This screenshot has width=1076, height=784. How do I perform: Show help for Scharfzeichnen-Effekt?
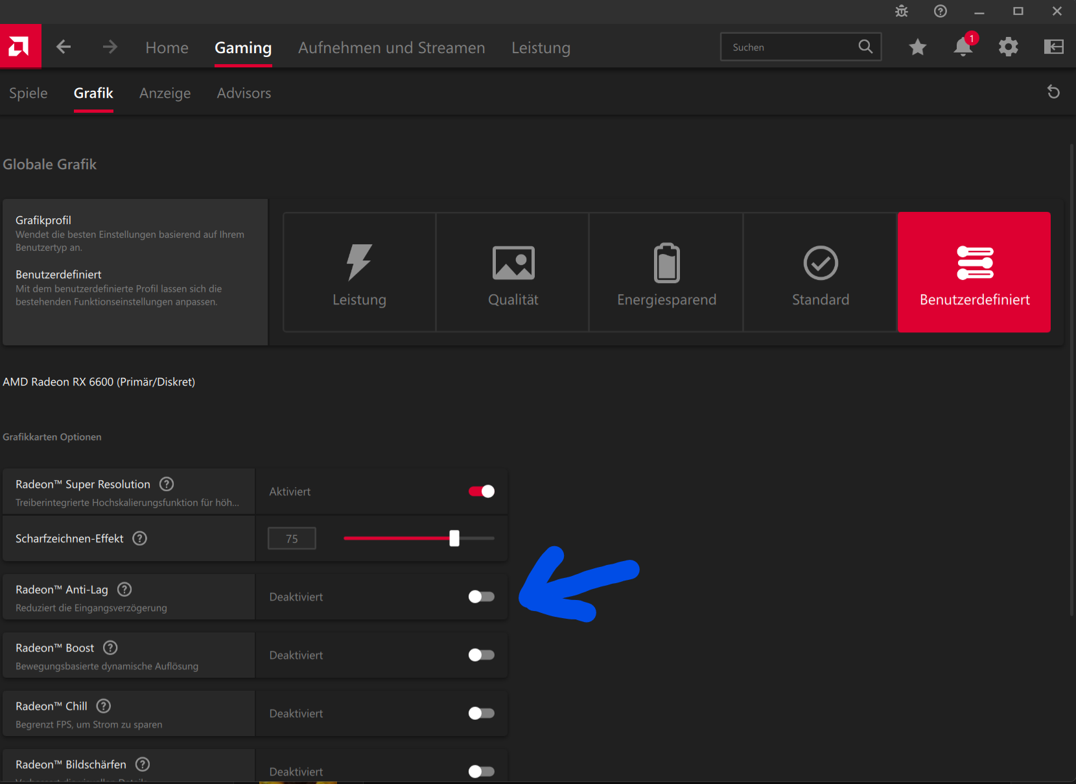(x=140, y=538)
